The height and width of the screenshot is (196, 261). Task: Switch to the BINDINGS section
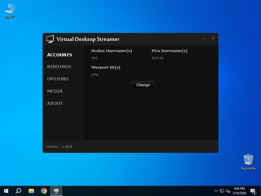click(59, 67)
